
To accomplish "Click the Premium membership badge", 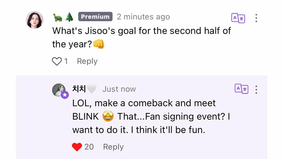I will (95, 16).
